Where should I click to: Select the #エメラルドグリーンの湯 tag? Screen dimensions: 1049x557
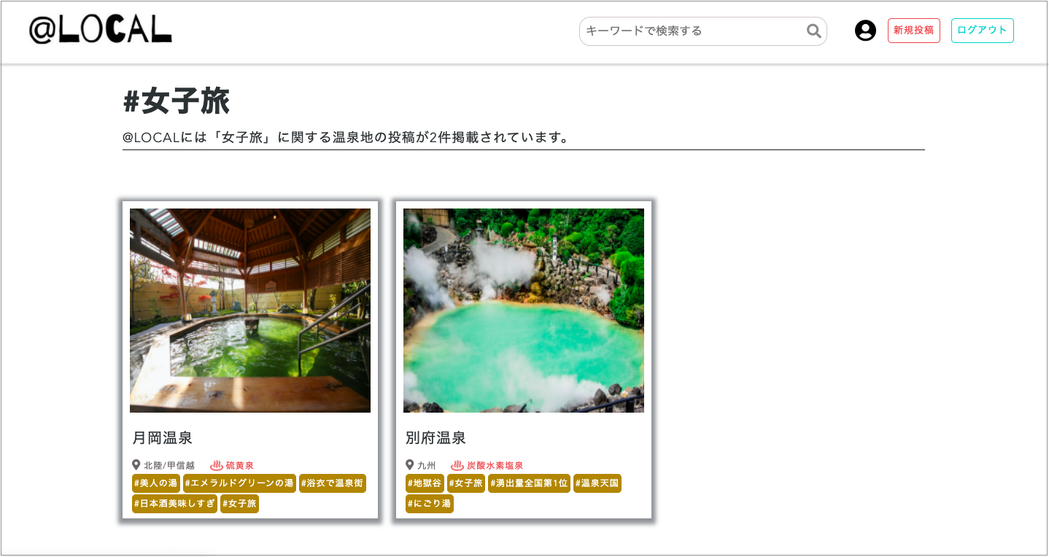241,483
